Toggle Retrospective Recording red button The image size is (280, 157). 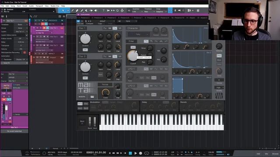[x=24, y=52]
